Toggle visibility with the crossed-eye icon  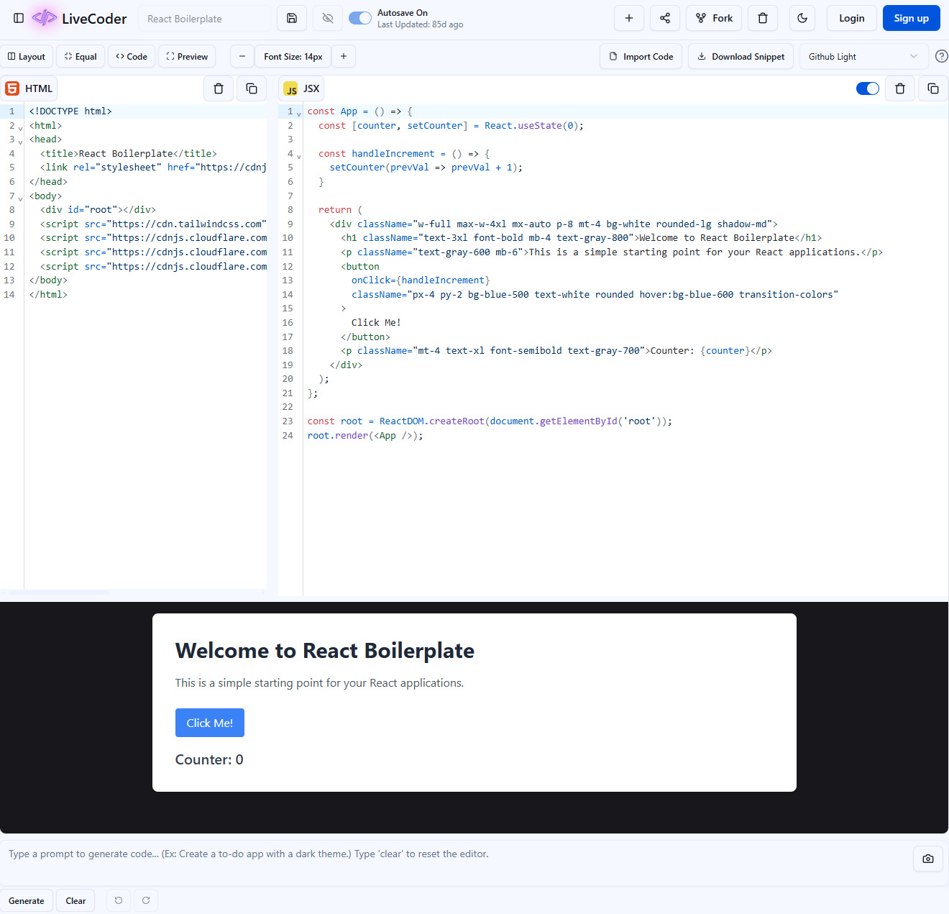(x=328, y=18)
